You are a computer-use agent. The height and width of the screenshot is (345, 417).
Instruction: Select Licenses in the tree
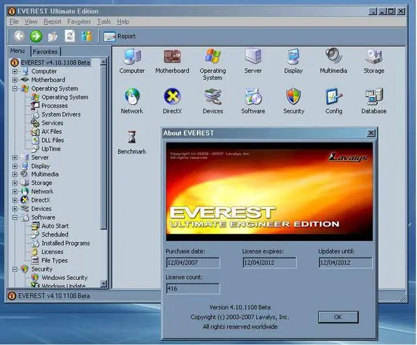[x=52, y=252]
